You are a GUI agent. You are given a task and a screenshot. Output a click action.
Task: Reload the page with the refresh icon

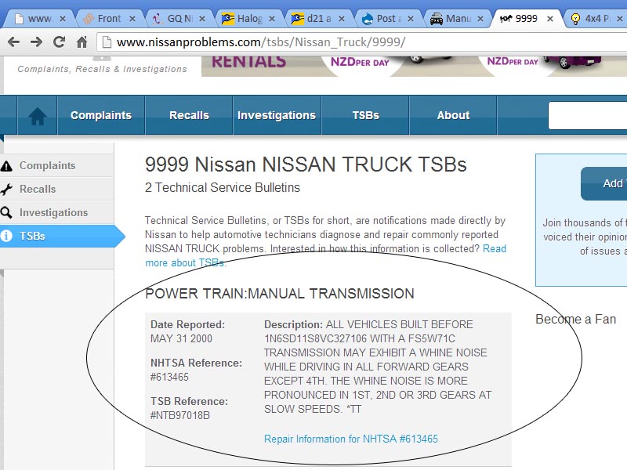pyautogui.click(x=59, y=42)
